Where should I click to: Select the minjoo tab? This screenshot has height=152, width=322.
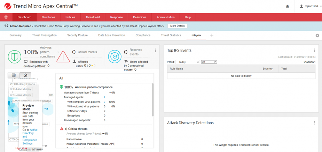point(196,35)
